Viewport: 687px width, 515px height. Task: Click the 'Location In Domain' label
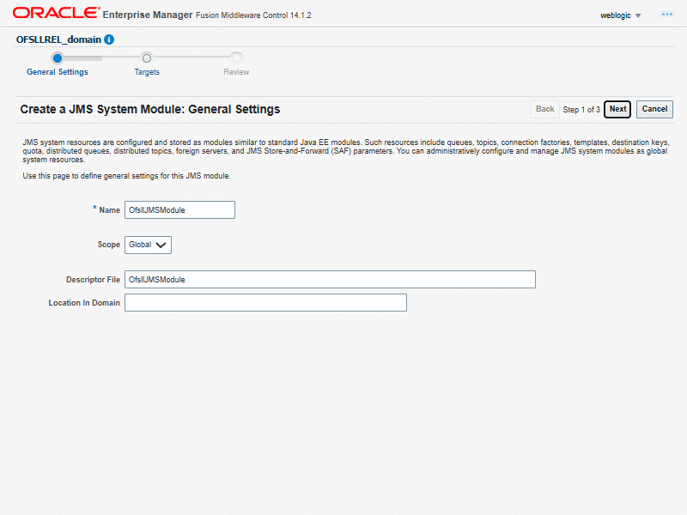point(84,303)
